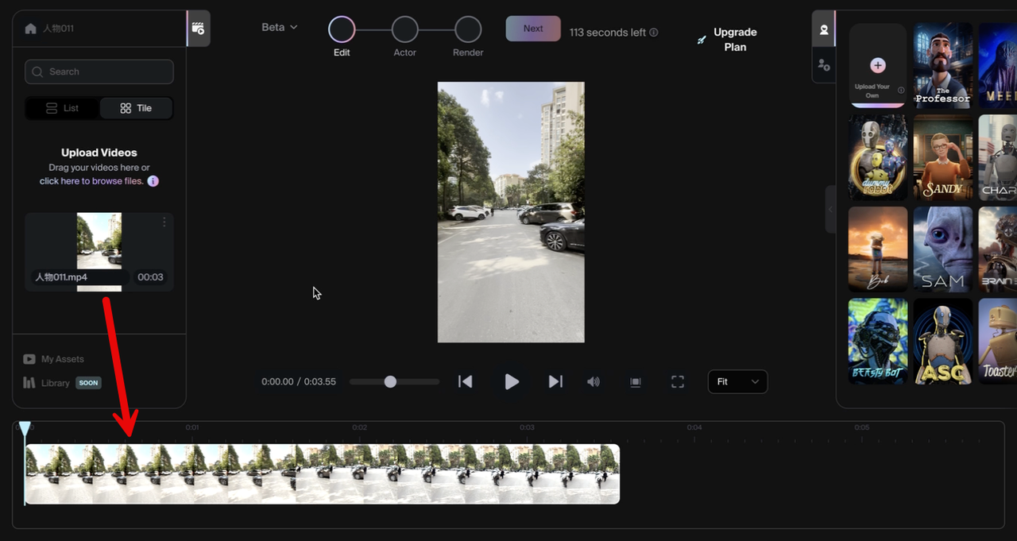
Task: Skip to the previous frame/start
Action: 466,382
